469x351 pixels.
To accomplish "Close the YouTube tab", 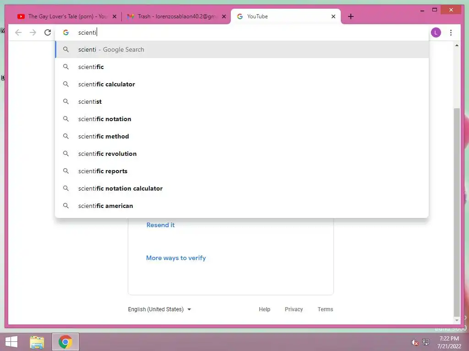I will coord(333,16).
